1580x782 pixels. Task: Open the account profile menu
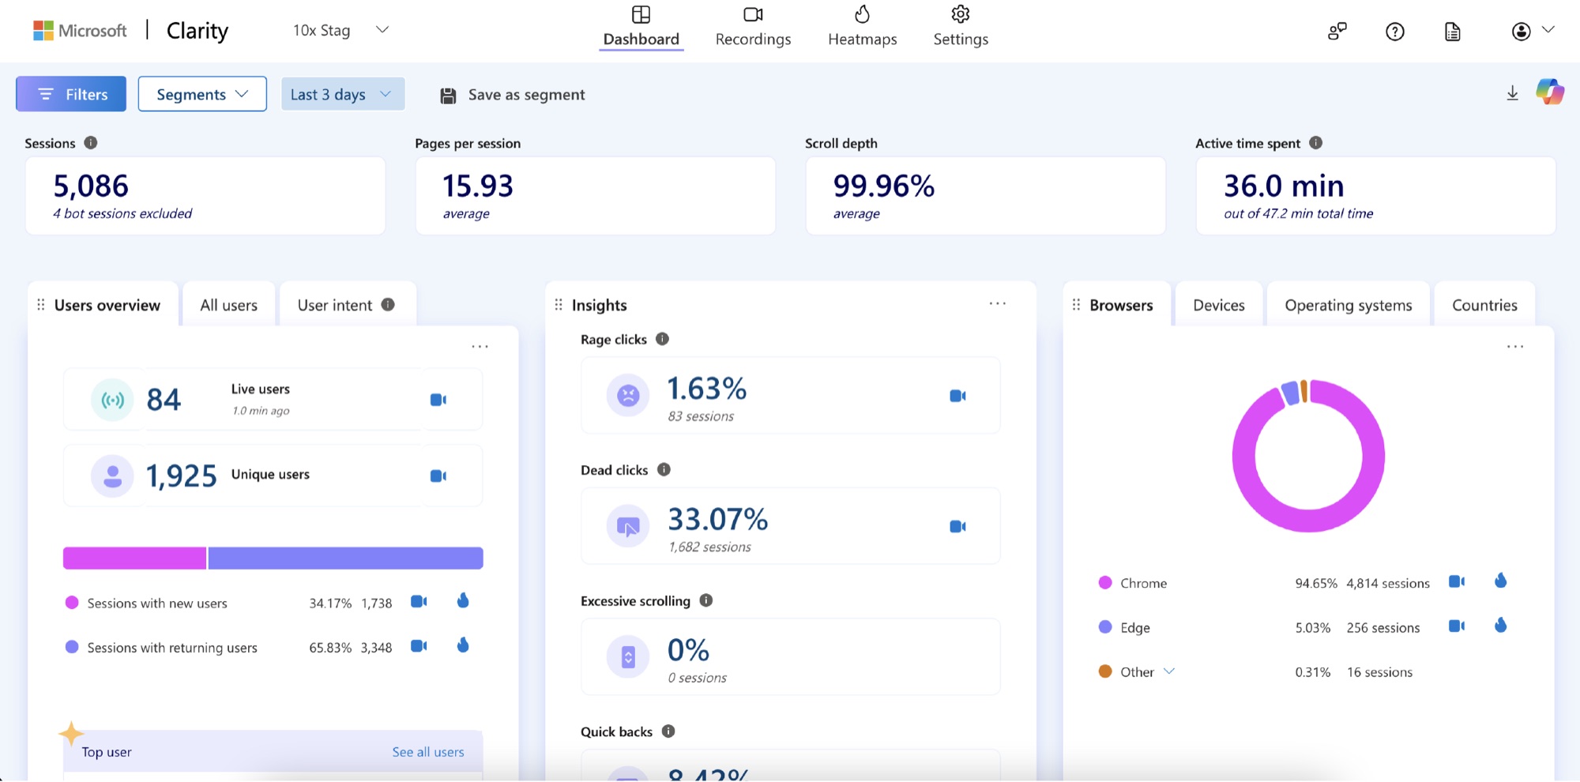pos(1533,31)
